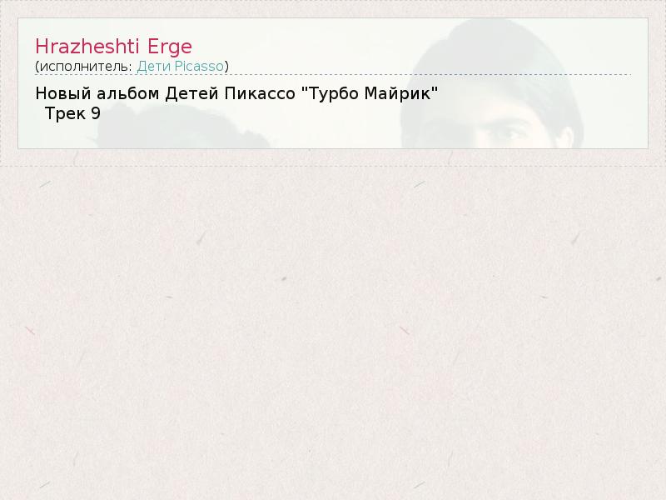The height and width of the screenshot is (500, 666).
Task: Click the number 9 after "Трек"
Action: tap(96, 113)
